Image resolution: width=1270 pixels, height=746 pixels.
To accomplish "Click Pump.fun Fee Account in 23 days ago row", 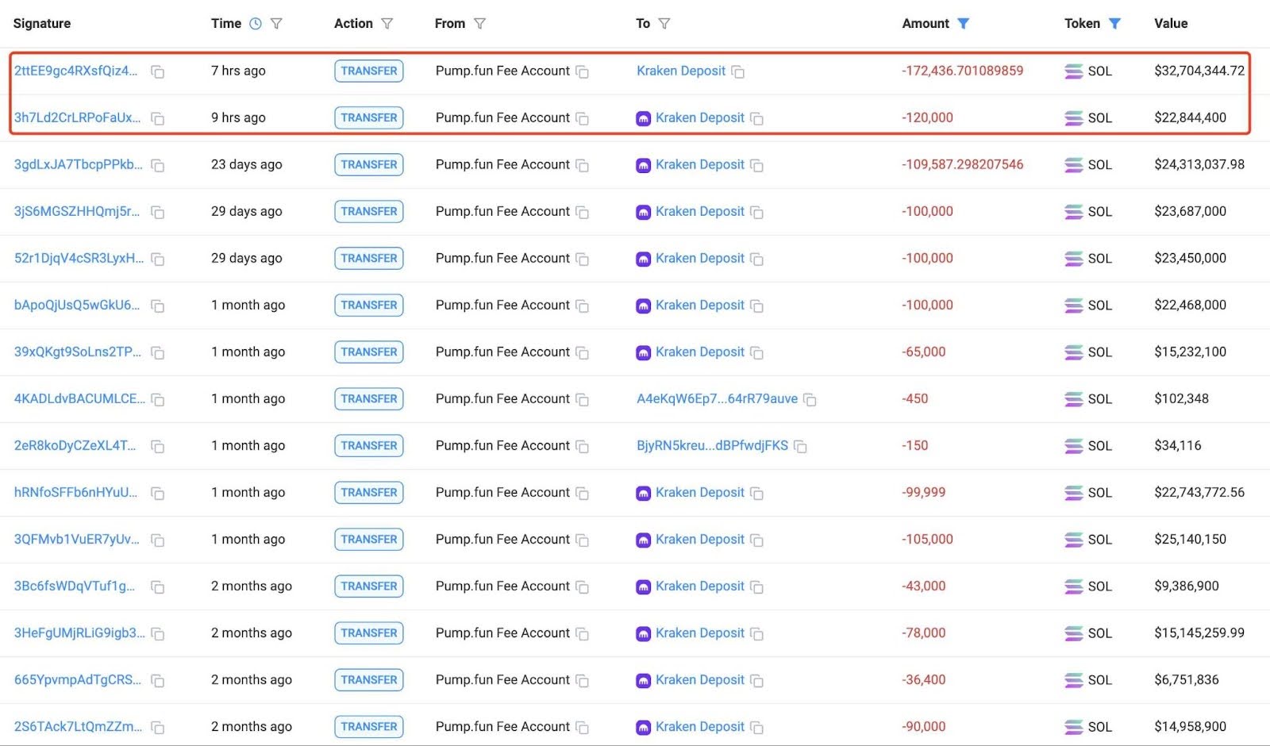I will (x=502, y=164).
